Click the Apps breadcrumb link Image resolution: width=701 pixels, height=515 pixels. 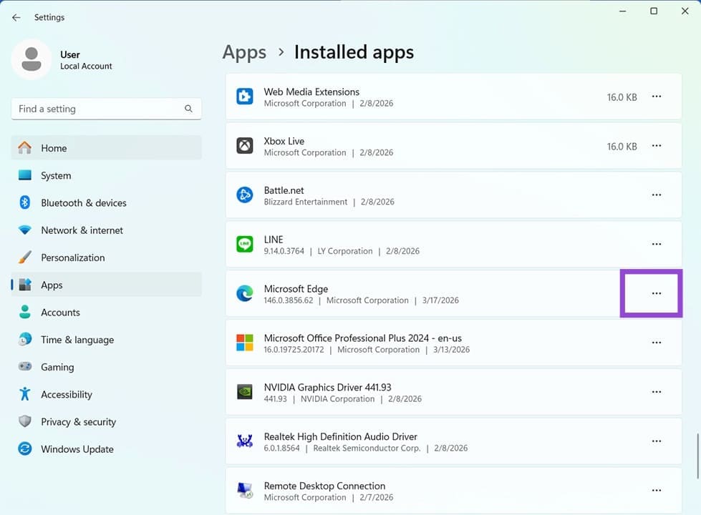tap(244, 52)
